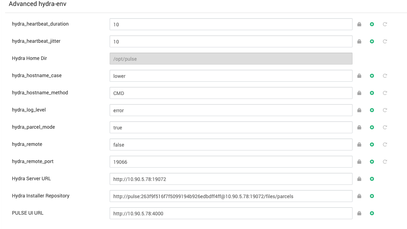Click green plus icon for hydra_heartbeat_jitter
407x229 pixels.
coord(372,41)
